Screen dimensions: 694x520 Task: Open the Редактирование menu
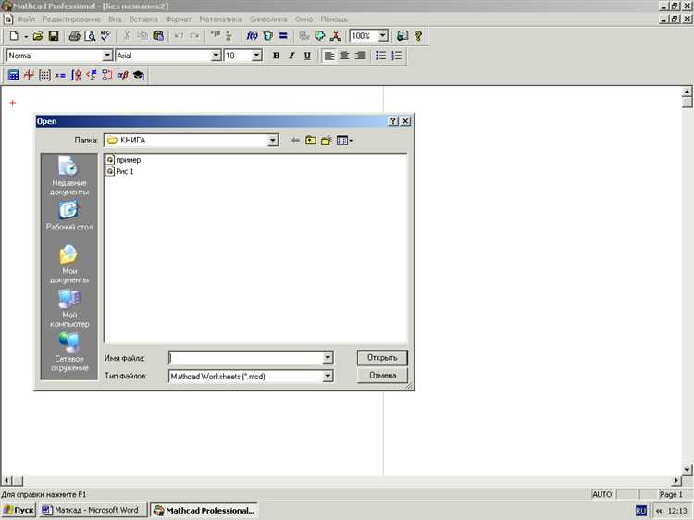(71, 19)
